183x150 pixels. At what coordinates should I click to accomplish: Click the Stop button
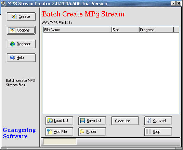(x=158, y=132)
